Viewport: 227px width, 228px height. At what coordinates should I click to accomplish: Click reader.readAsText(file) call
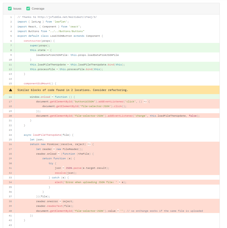pyautogui.click(x=54, y=206)
